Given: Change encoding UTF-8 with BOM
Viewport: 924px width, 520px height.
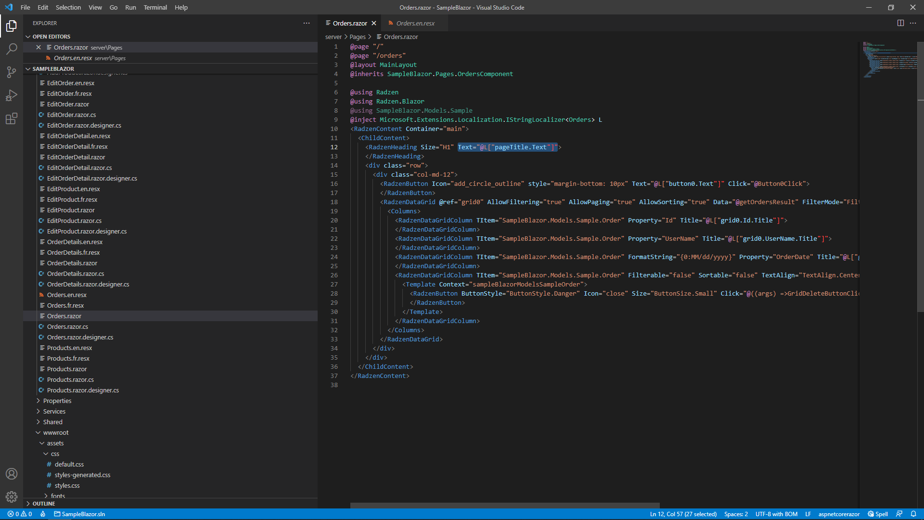Looking at the screenshot, I should click(x=776, y=514).
